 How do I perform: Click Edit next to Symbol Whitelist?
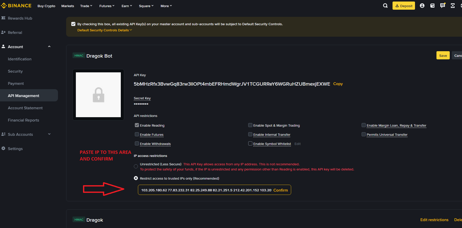click(x=298, y=144)
